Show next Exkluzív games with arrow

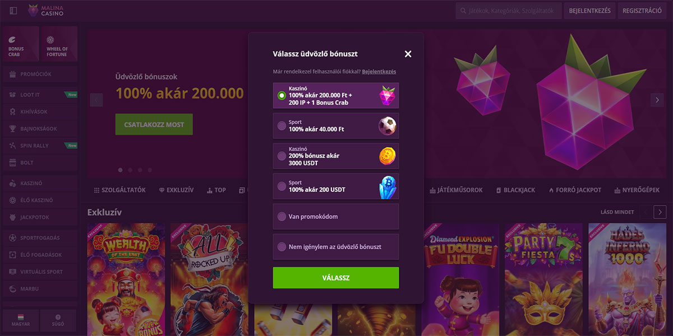660,212
